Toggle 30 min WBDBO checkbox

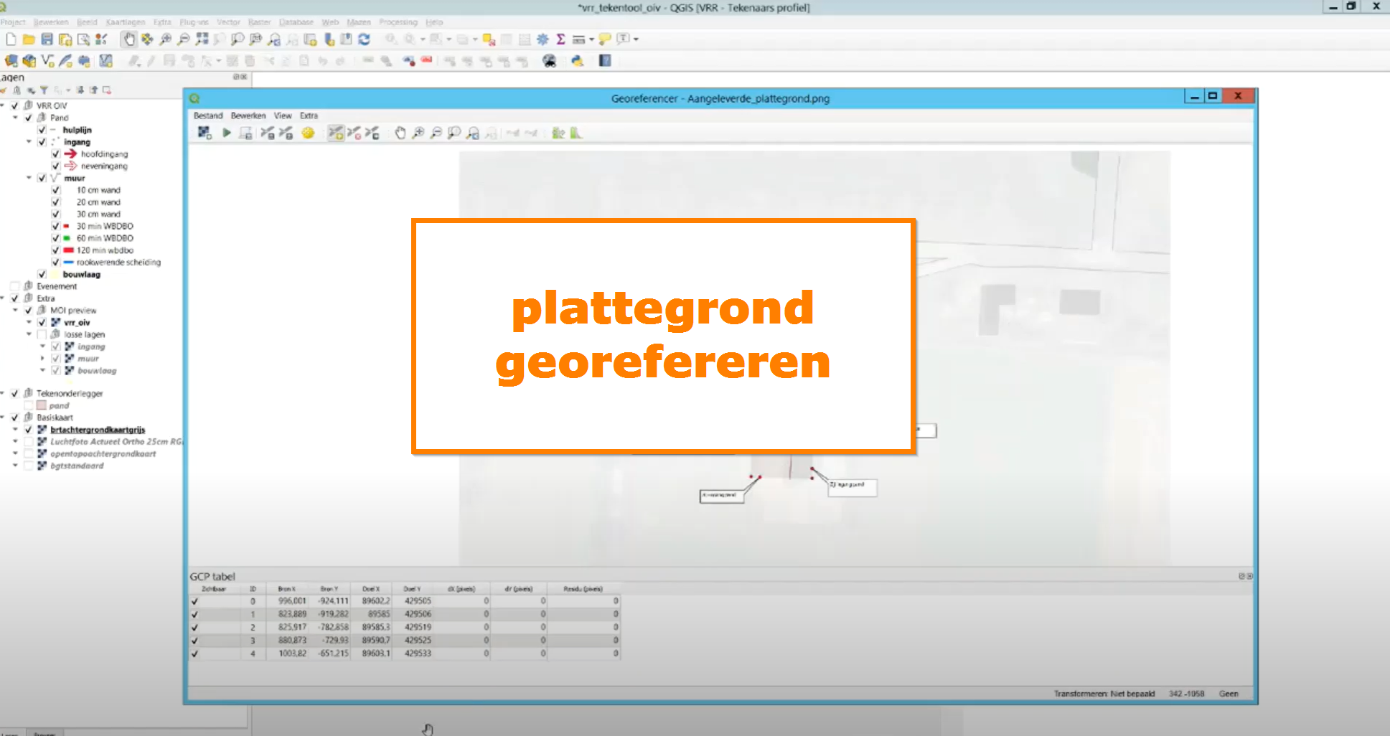[55, 226]
